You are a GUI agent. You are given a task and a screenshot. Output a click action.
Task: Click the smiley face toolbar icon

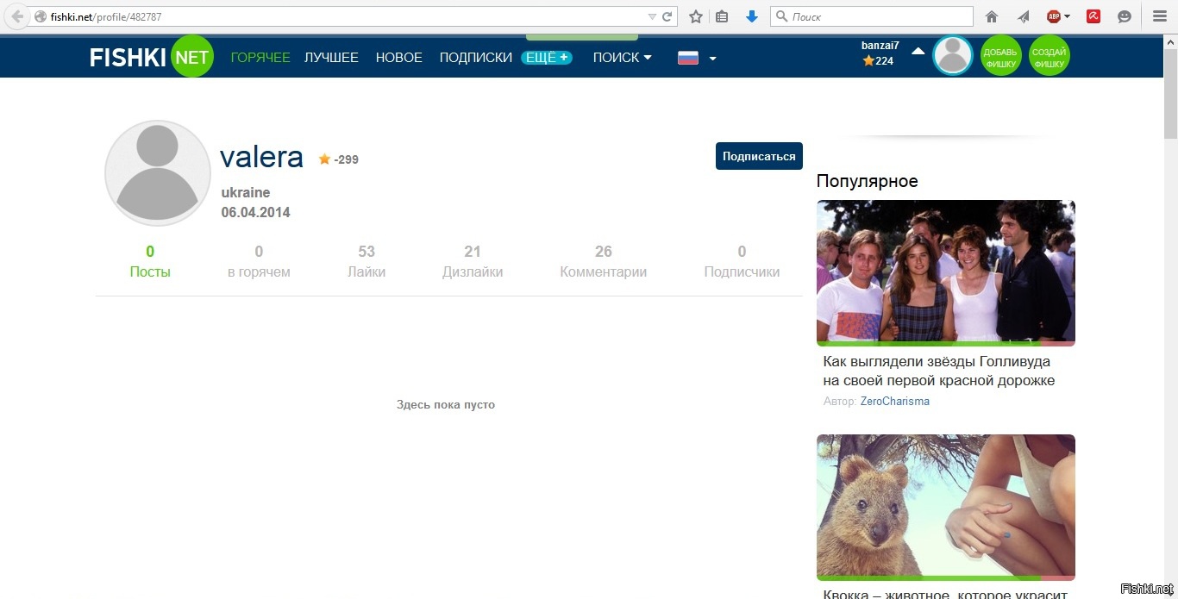tap(1124, 16)
